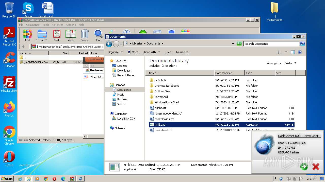
Task: Open the recent pages dropdown arrow
Action: coord(121,44)
